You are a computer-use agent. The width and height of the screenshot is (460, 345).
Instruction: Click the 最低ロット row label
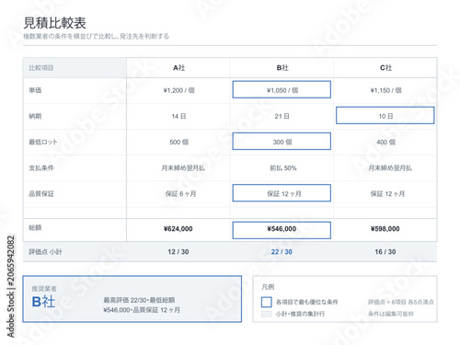pyautogui.click(x=43, y=142)
